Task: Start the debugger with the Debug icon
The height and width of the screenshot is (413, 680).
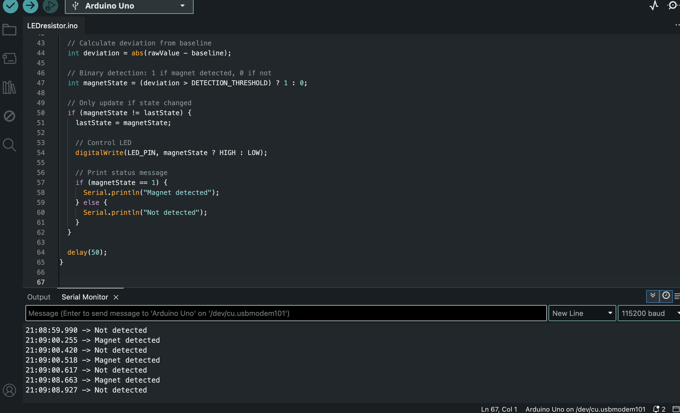Action: pos(50,5)
